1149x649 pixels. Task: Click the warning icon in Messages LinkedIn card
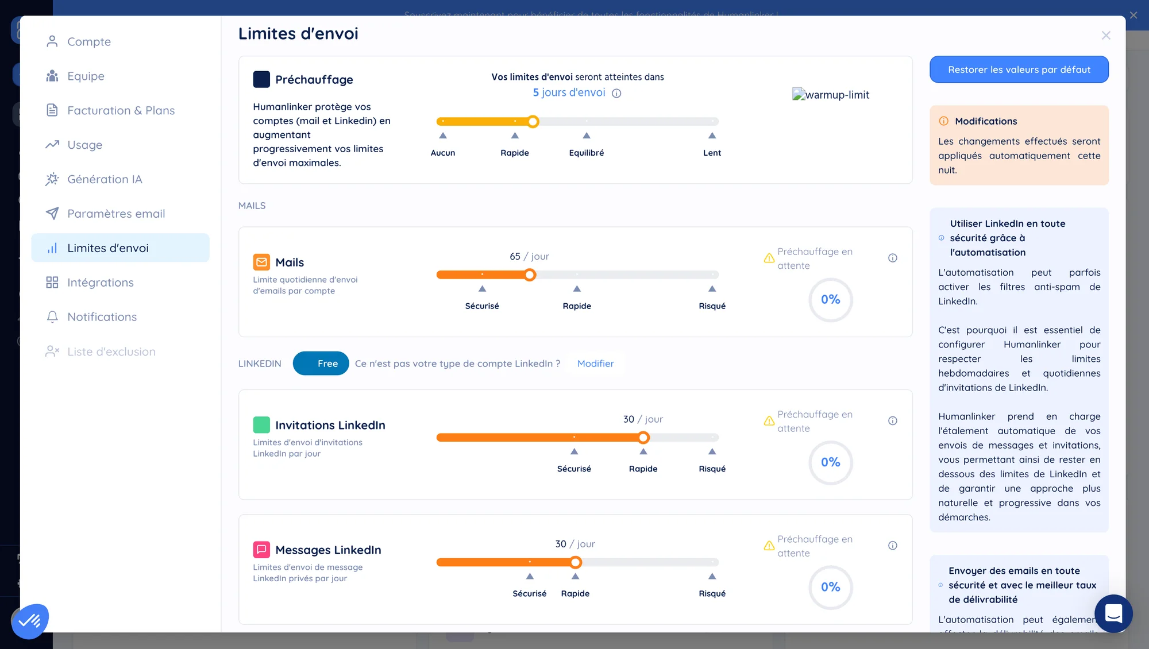click(x=769, y=546)
